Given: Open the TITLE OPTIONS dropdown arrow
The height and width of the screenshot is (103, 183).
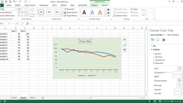Looking at the screenshot, I should (164, 35).
